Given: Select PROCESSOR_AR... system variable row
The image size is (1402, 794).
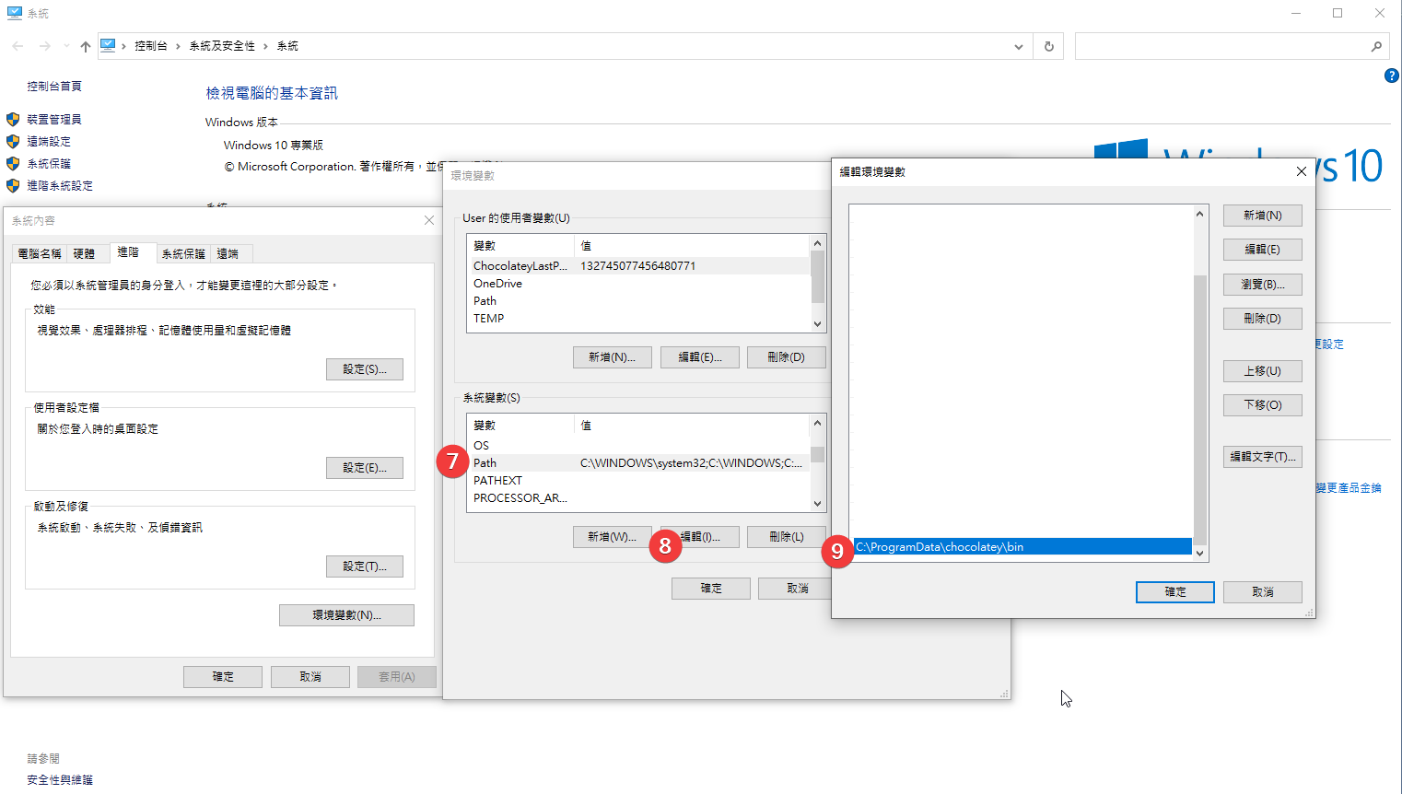Looking at the screenshot, I should tap(639, 497).
